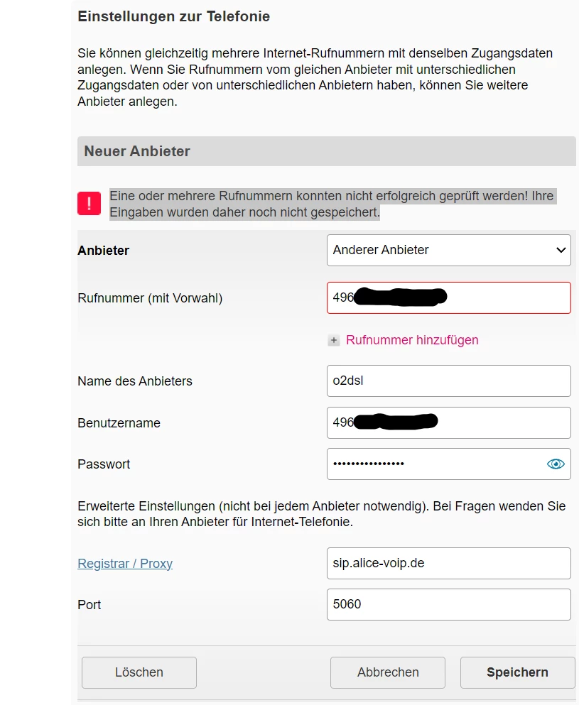Click the Name des Anbieters field showing o2dsl

click(x=448, y=381)
